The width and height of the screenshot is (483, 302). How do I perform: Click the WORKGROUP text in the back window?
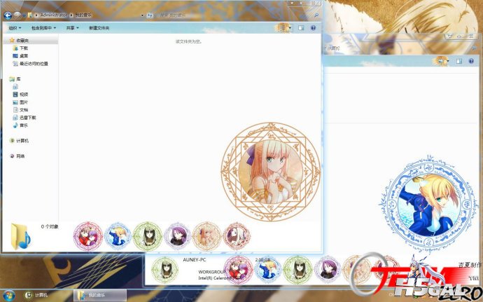tap(211, 272)
